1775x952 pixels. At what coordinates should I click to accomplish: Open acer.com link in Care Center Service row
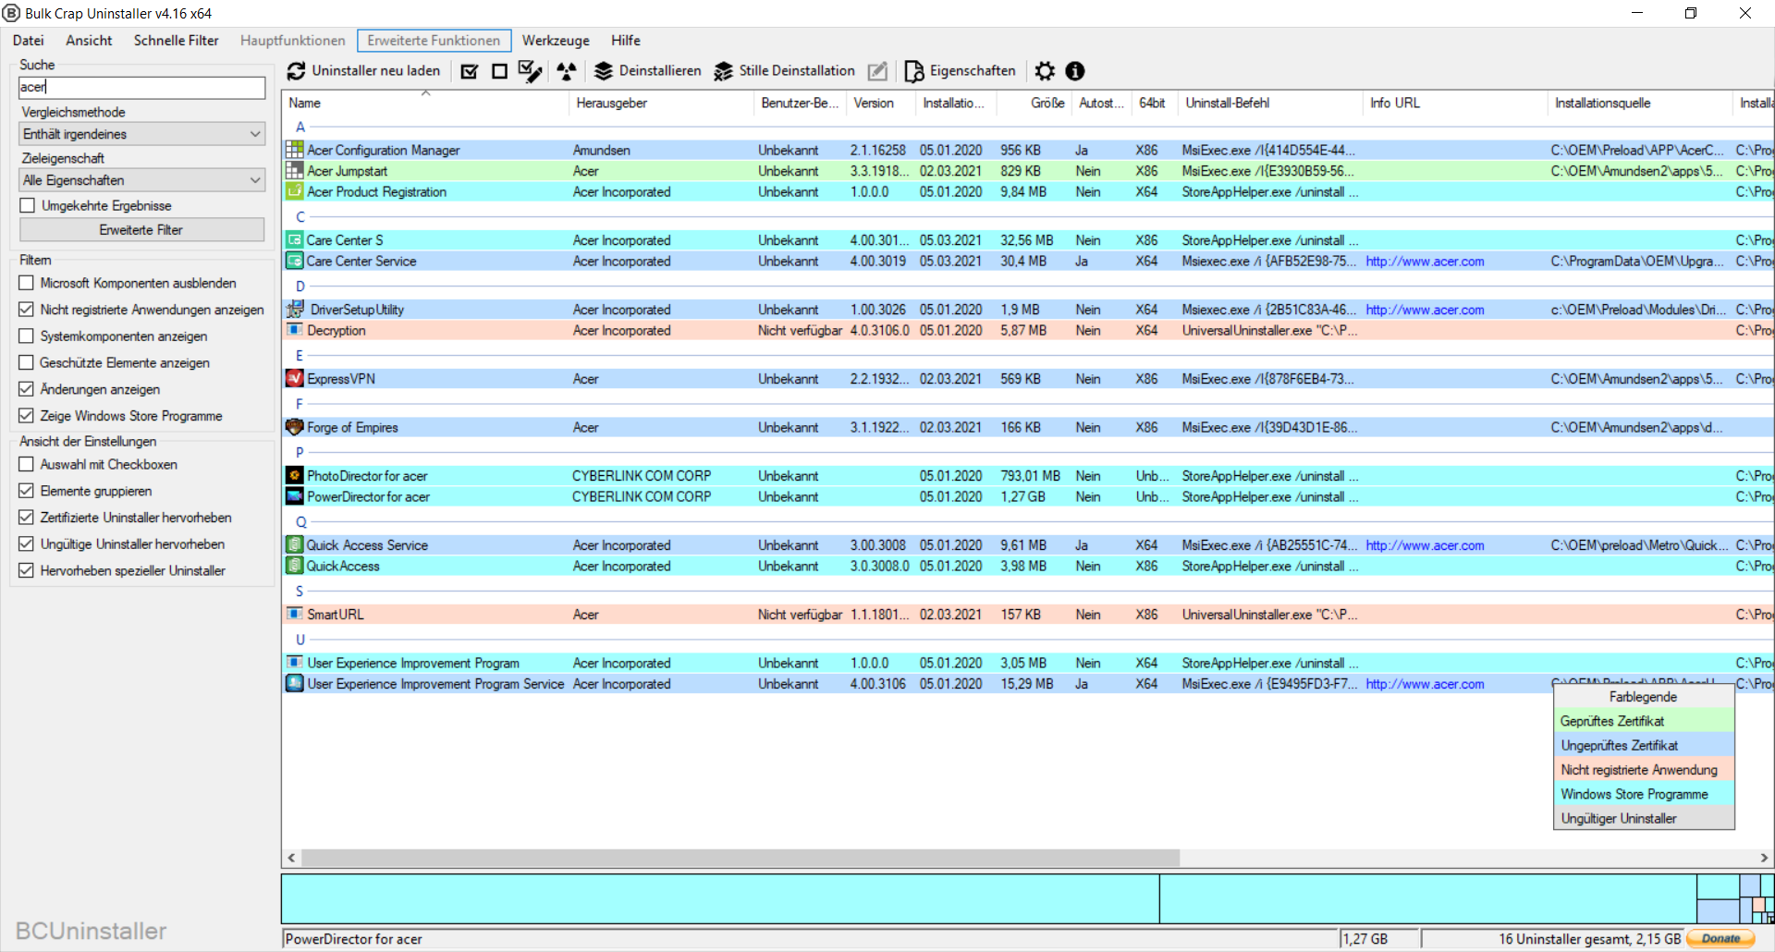(x=1425, y=262)
